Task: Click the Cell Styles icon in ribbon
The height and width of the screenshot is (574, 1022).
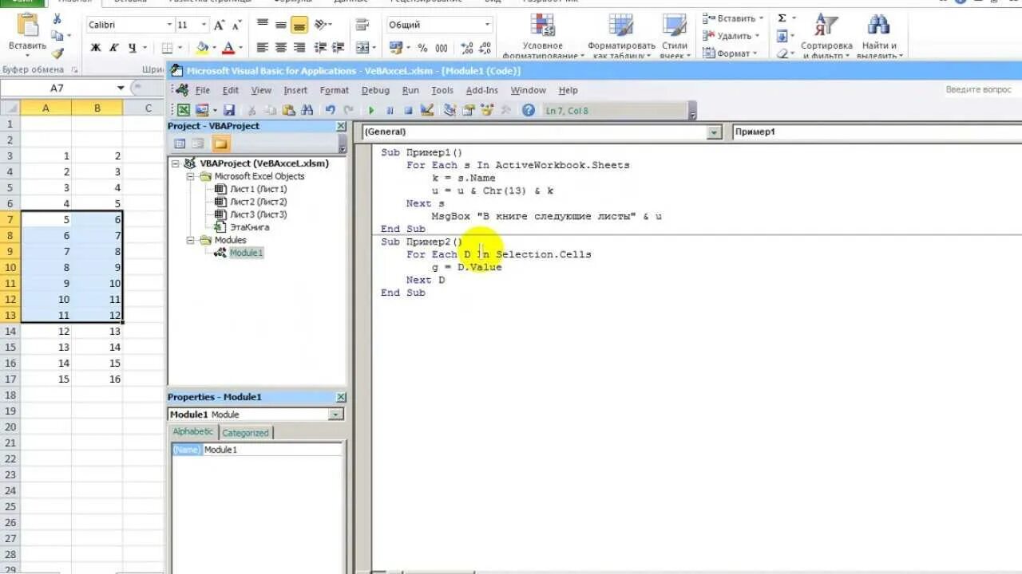Action: click(675, 26)
